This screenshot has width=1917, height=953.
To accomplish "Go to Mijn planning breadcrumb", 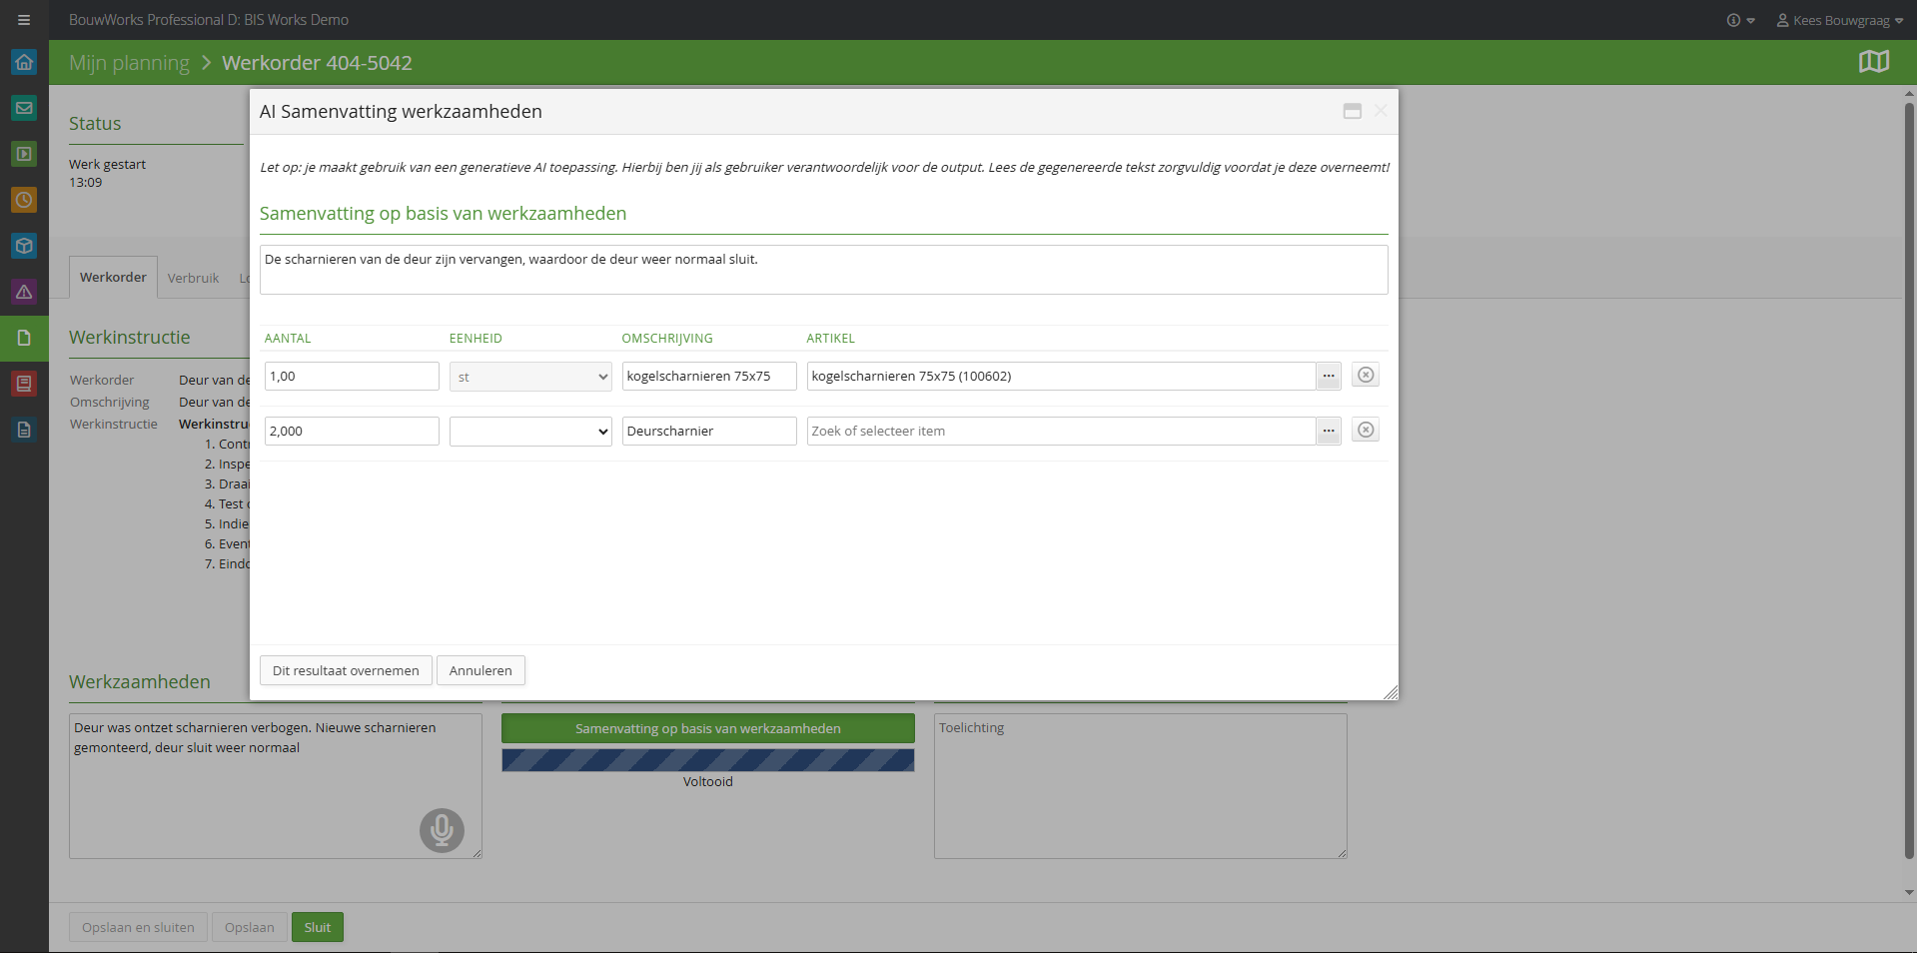I will pos(129,63).
